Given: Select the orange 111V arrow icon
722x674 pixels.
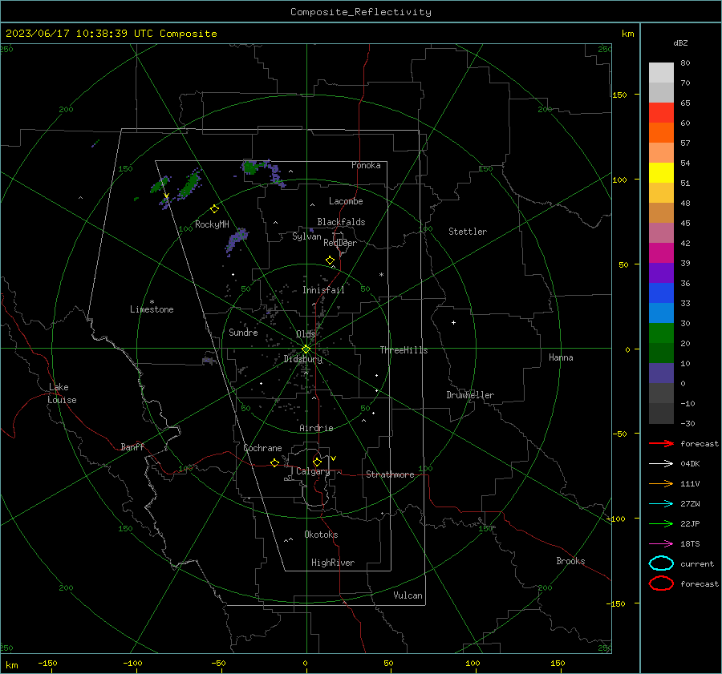Looking at the screenshot, I should (661, 483).
